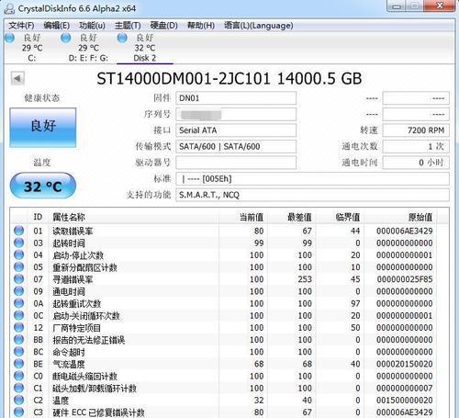Image resolution: width=459 pixels, height=418 pixels.
Task: Select raw value 00000000007 of attribute C1
Action: pyautogui.click(x=405, y=389)
